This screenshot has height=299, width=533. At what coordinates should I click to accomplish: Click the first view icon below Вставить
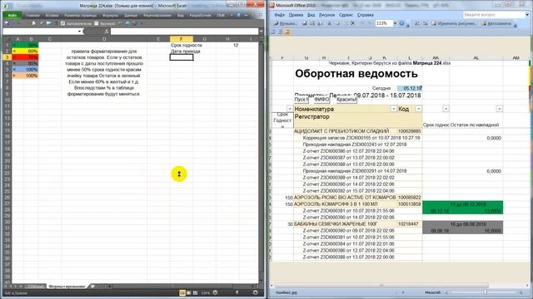[273, 32]
